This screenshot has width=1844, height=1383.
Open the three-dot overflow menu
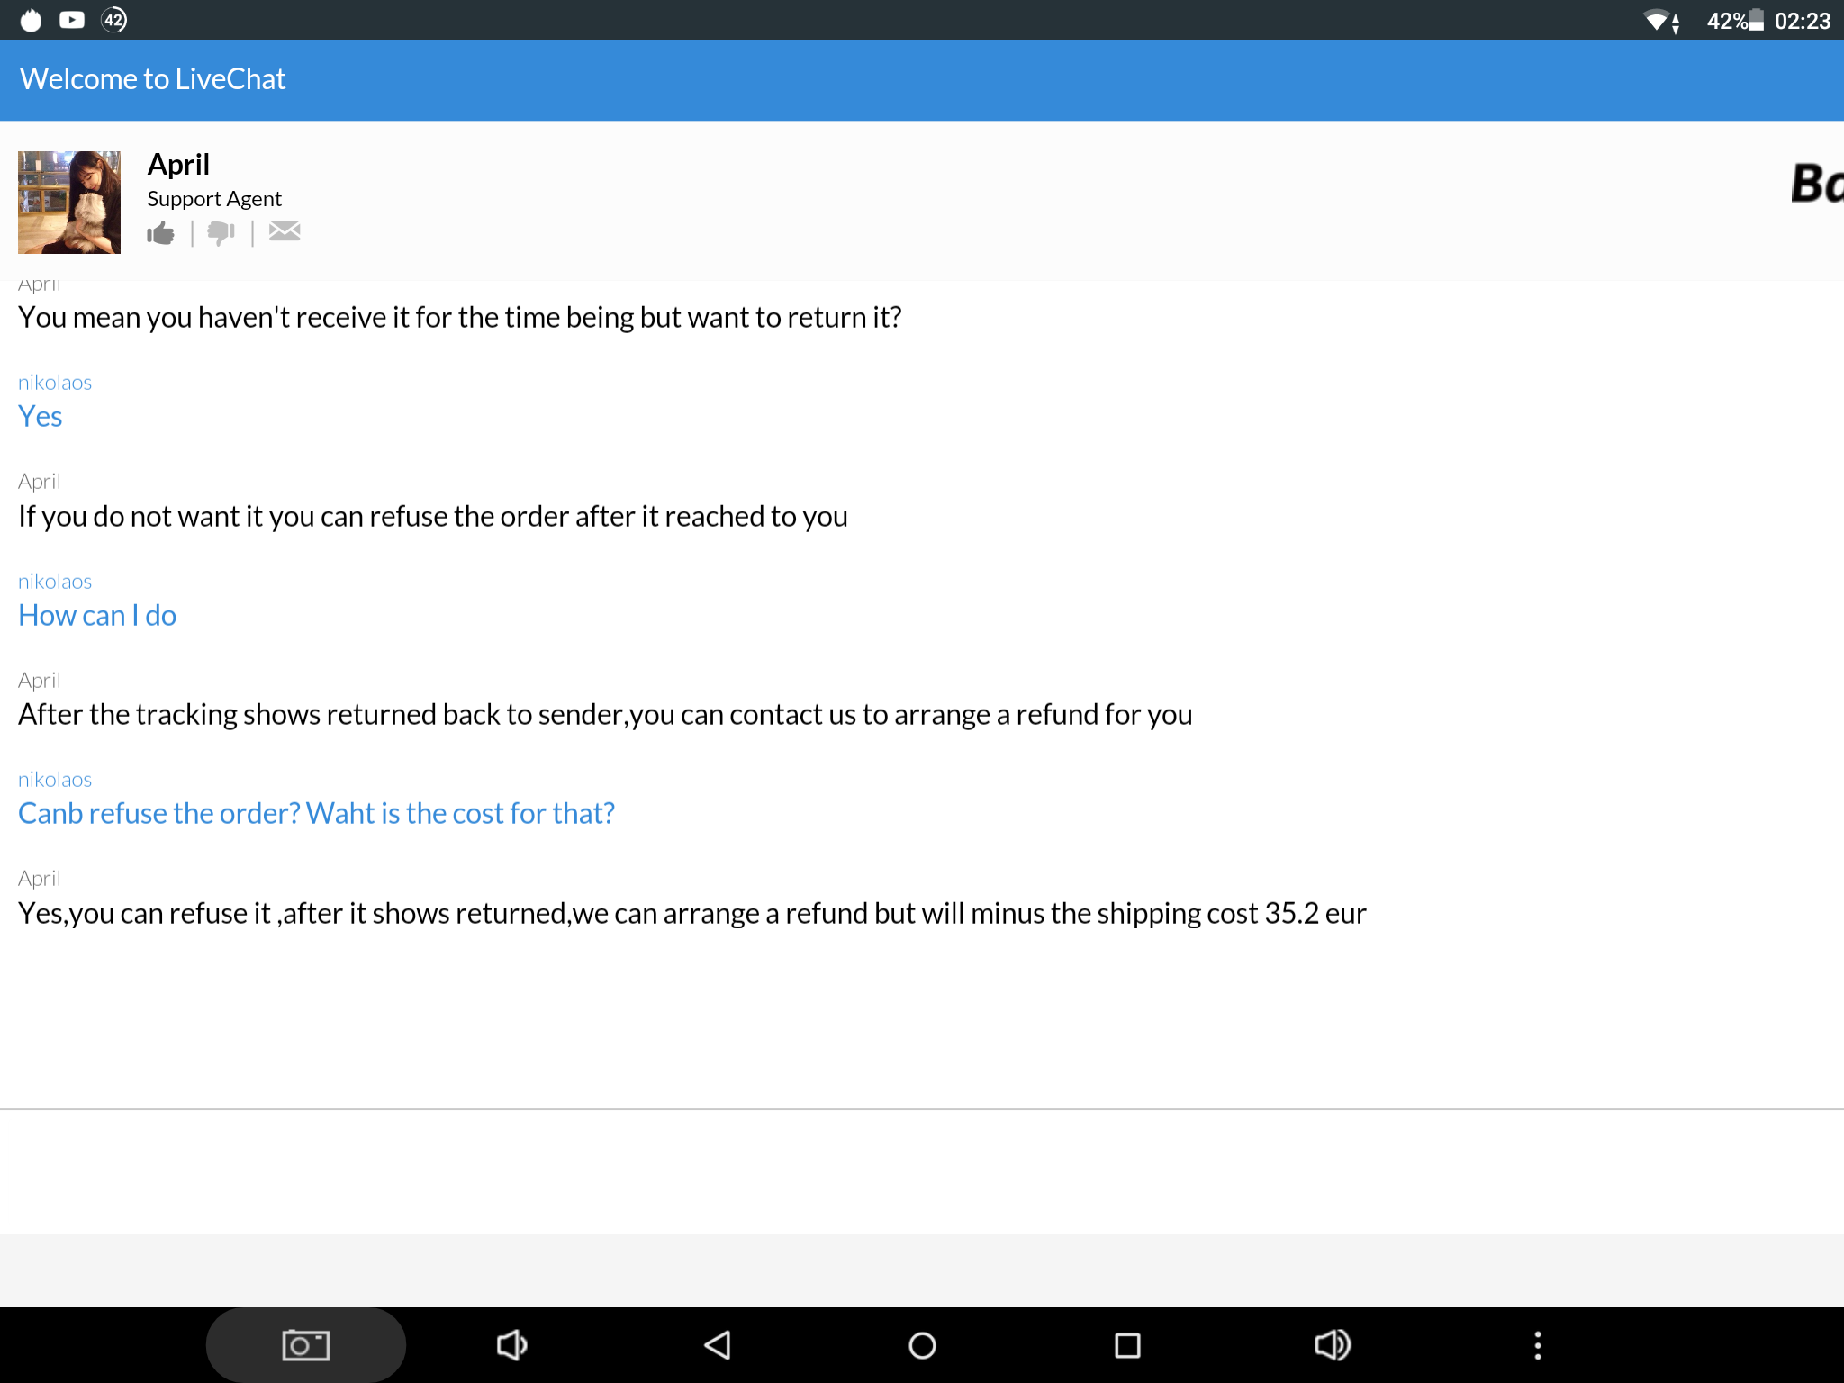[x=1538, y=1345]
